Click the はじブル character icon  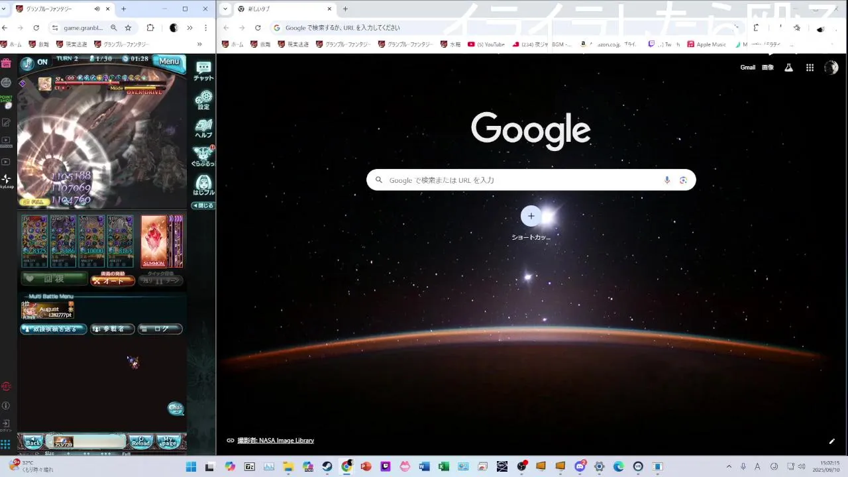coord(203,185)
